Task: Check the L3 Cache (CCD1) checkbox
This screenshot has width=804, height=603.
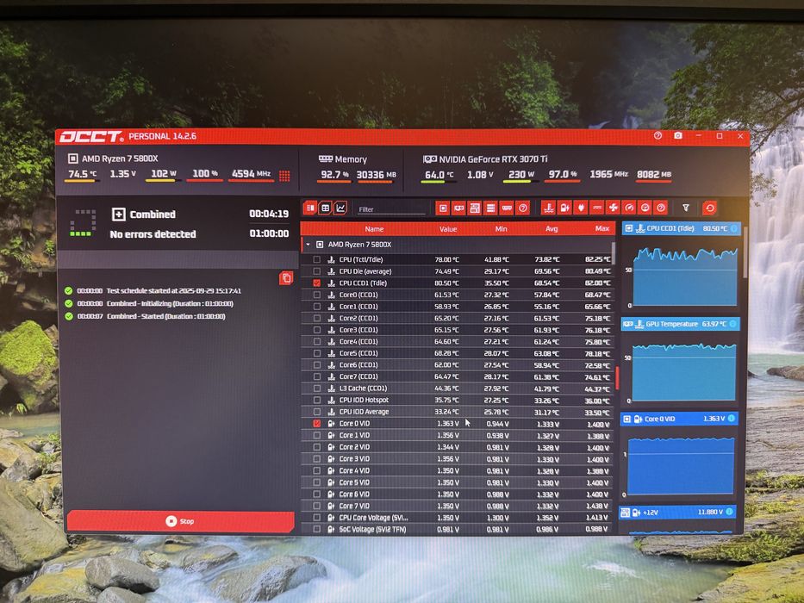Action: point(317,389)
